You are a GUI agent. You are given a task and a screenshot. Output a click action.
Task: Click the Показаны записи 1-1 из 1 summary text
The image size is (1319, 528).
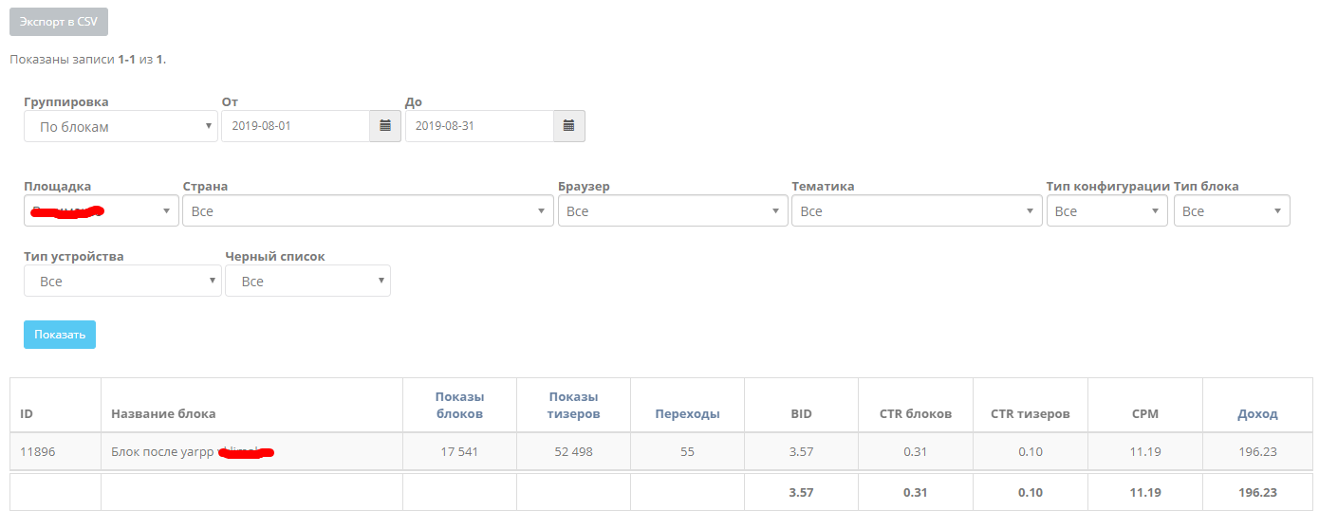[88, 59]
